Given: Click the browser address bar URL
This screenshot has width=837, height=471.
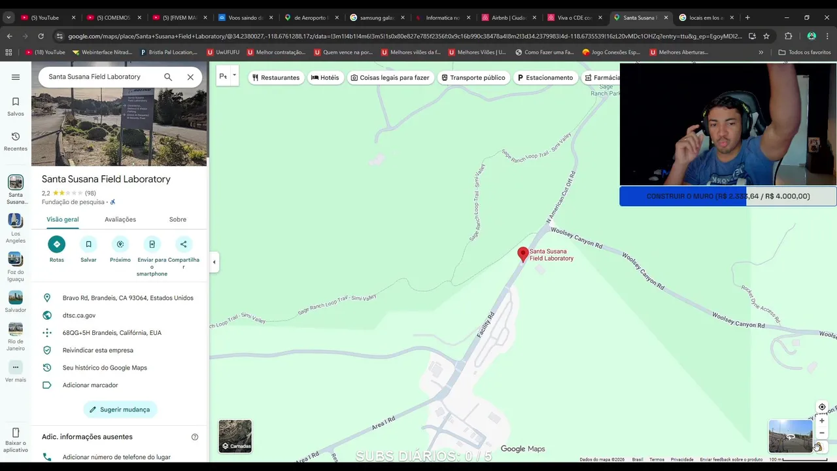Looking at the screenshot, I should (405, 37).
